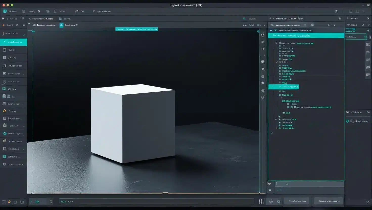
Task: Click the orange icon in the bottom-left corner group
Action: (9, 202)
